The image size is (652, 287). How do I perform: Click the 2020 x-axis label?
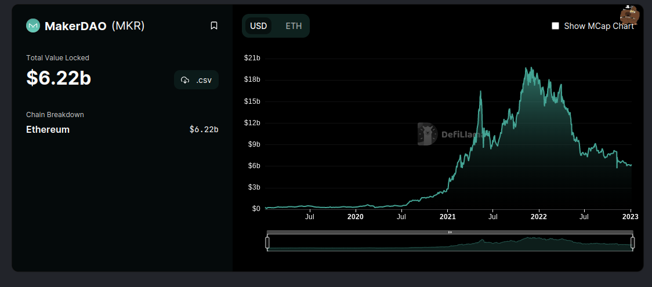pyautogui.click(x=355, y=217)
